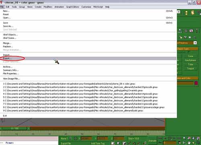201x145 pixels.
Task: Create a Teapot primitive
Action: pos(191,69)
